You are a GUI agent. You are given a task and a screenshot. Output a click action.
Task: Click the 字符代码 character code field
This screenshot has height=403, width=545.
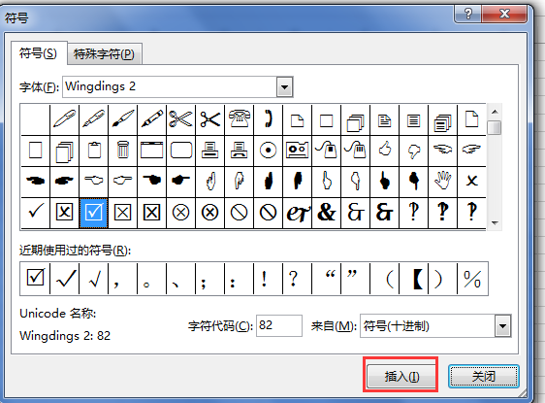(279, 325)
